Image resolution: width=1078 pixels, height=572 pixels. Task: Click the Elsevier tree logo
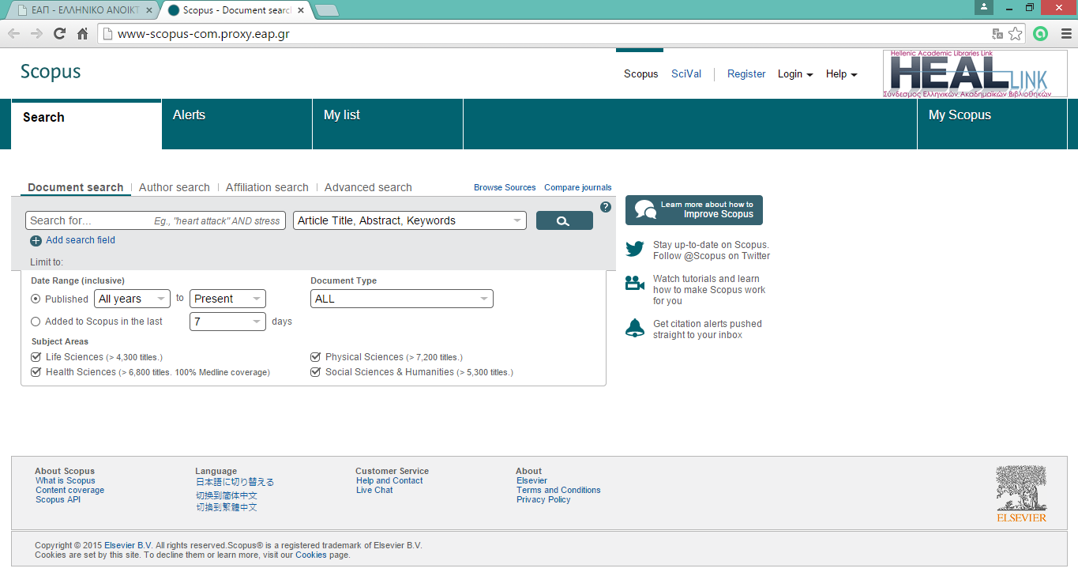coord(1021,494)
